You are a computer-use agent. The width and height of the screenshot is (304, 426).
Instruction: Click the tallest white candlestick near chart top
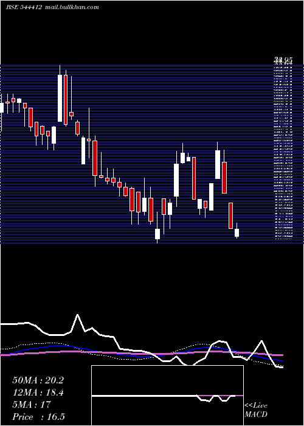pyautogui.click(x=60, y=98)
